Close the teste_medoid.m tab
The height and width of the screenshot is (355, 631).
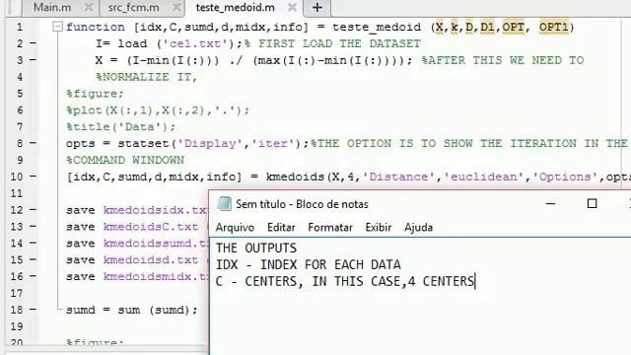[x=293, y=7]
